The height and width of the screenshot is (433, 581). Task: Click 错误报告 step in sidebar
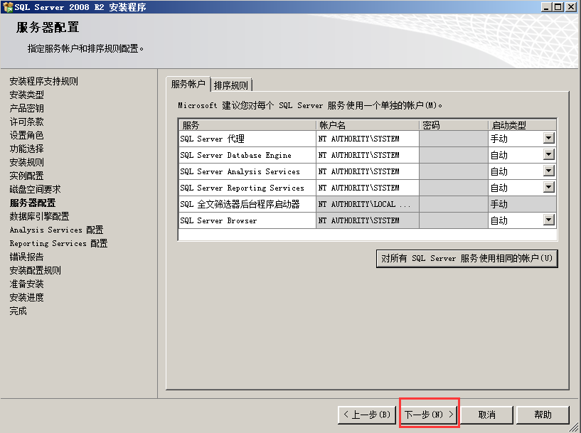point(27,257)
